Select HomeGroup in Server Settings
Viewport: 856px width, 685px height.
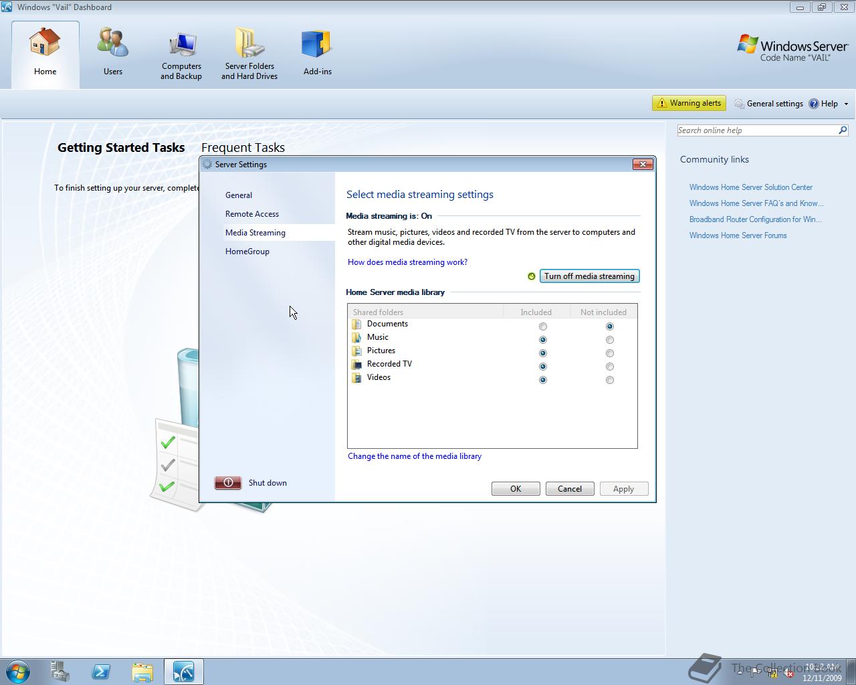247,252
